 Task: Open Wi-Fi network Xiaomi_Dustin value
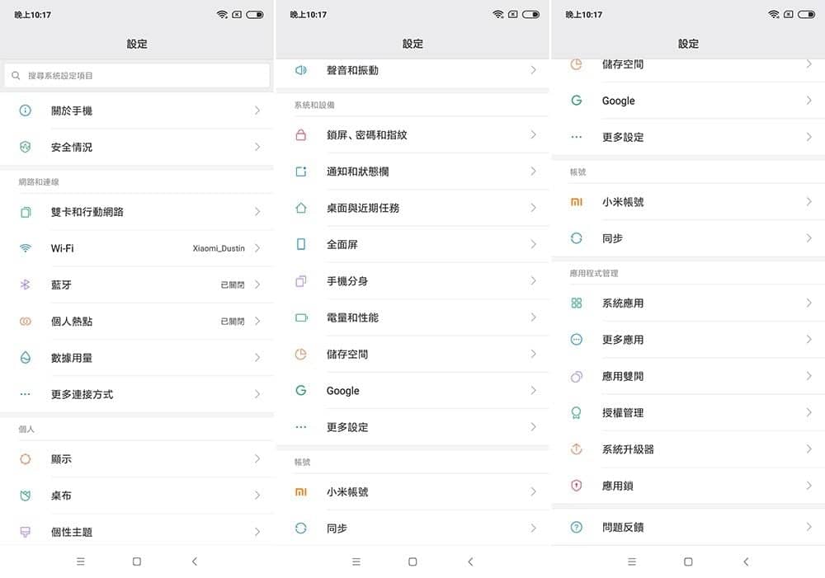219,248
